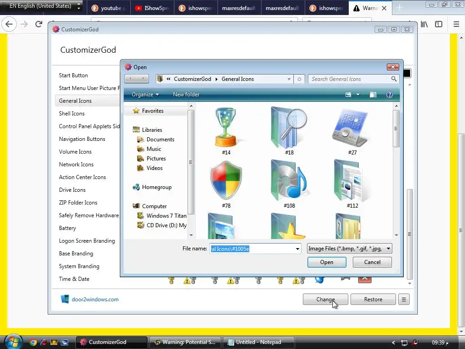Select Computer in the navigation pane

[x=154, y=206]
